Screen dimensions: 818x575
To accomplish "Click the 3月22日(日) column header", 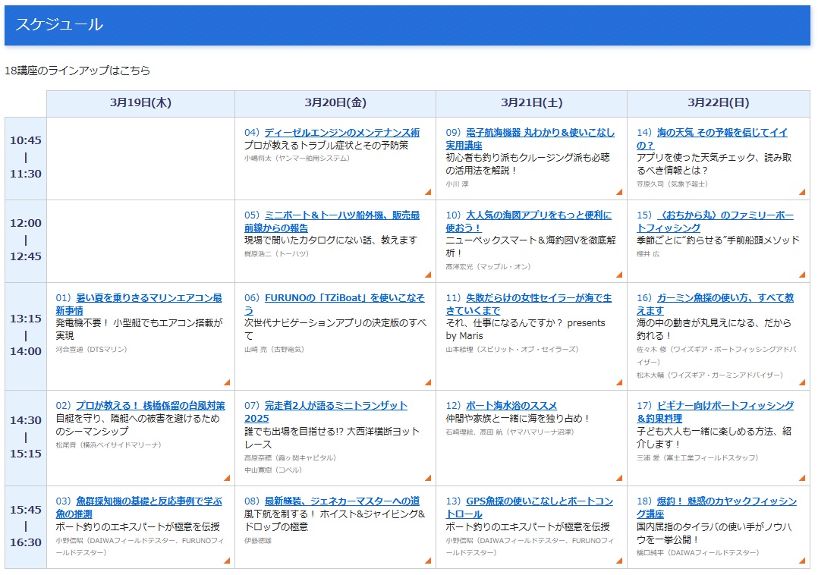I will coord(718,103).
